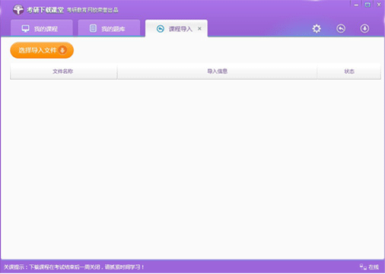Maximize the application window
Screen dimensions: 385x274
tap(367, 5)
